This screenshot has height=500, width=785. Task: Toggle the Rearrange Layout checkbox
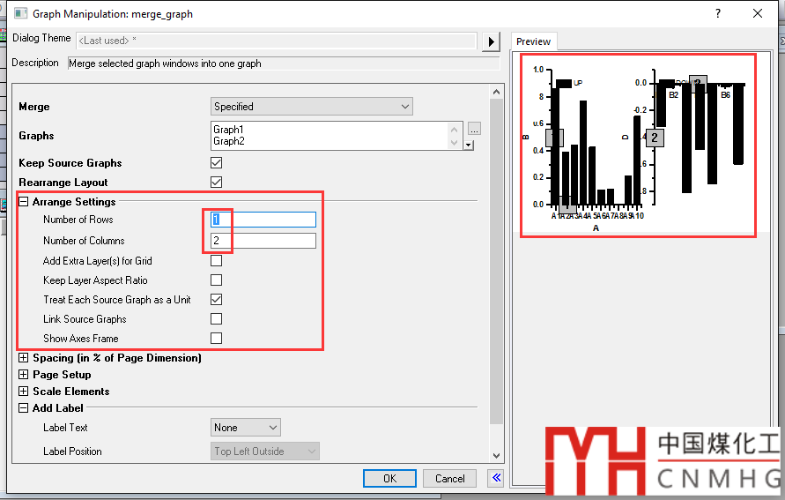tap(216, 183)
